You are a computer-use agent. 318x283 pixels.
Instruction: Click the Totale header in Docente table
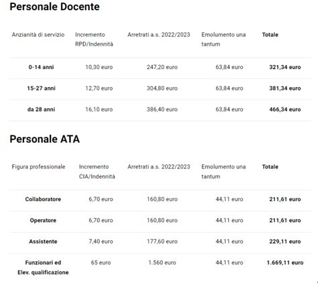coord(270,35)
